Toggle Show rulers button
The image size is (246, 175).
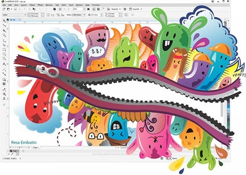pos(94,9)
